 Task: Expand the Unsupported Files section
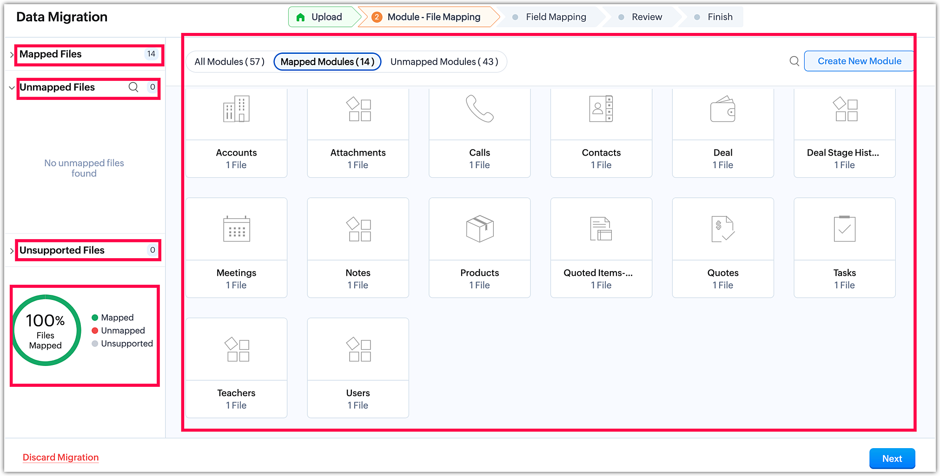tap(12, 251)
